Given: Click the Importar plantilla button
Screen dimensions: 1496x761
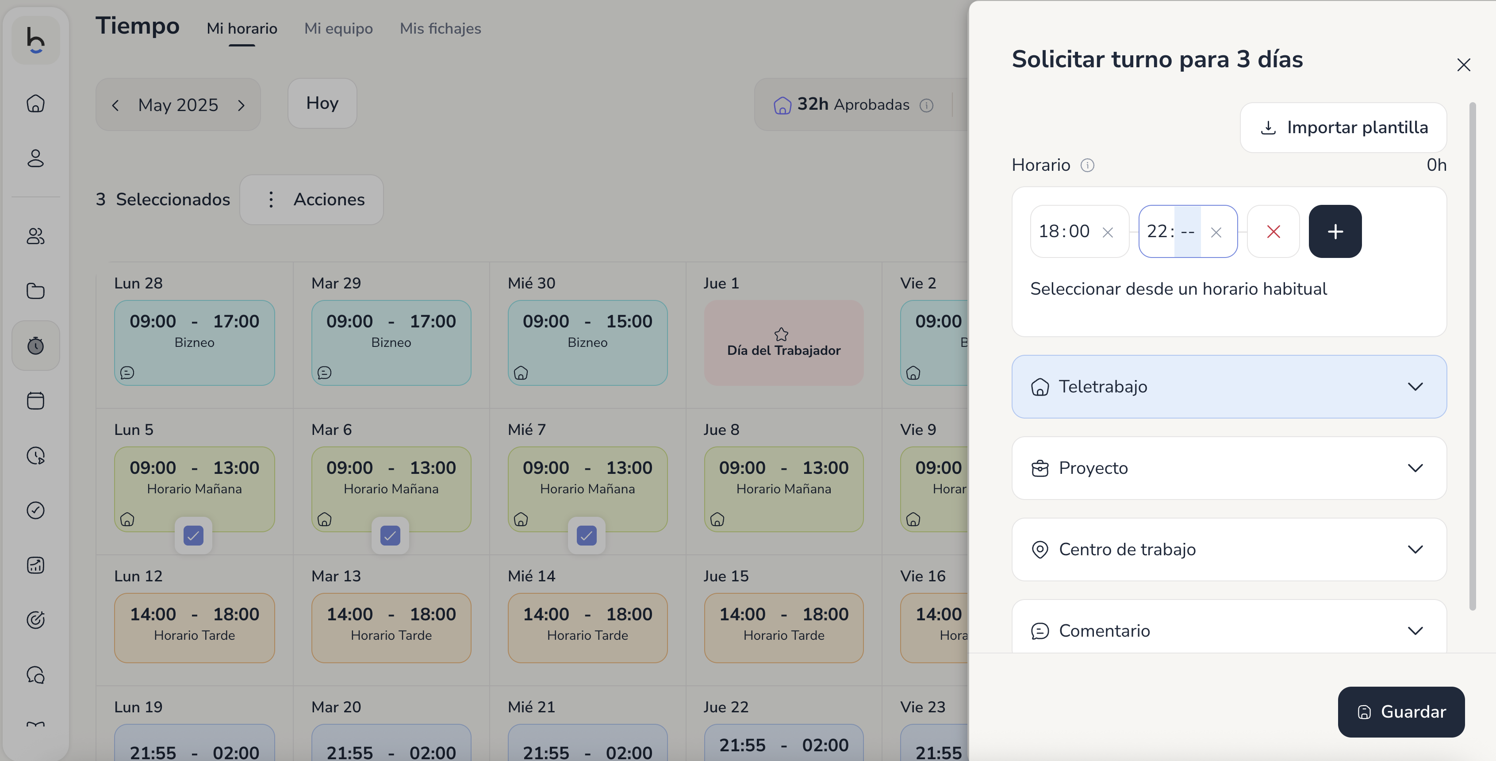Looking at the screenshot, I should (1343, 128).
